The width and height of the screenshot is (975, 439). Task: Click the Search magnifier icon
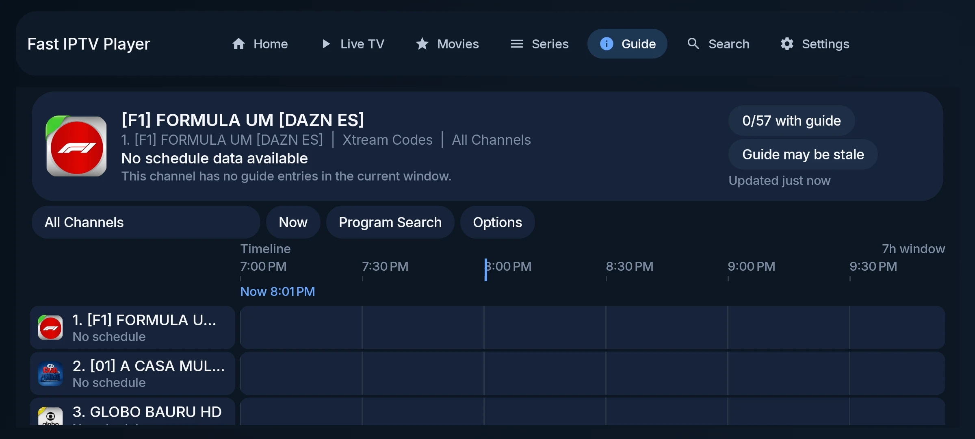(693, 44)
